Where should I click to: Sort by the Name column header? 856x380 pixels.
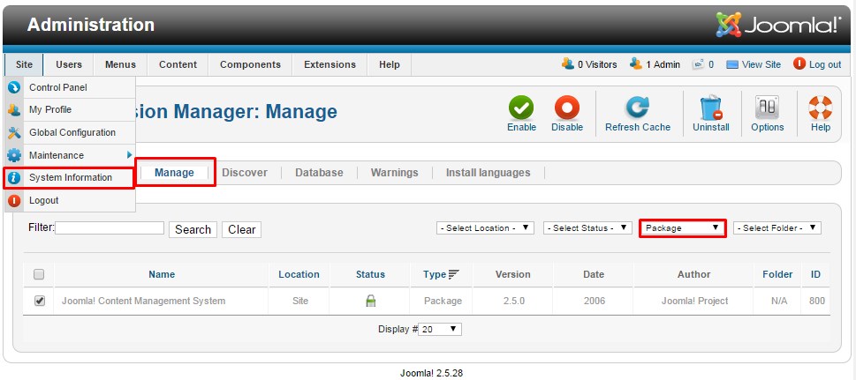click(162, 274)
